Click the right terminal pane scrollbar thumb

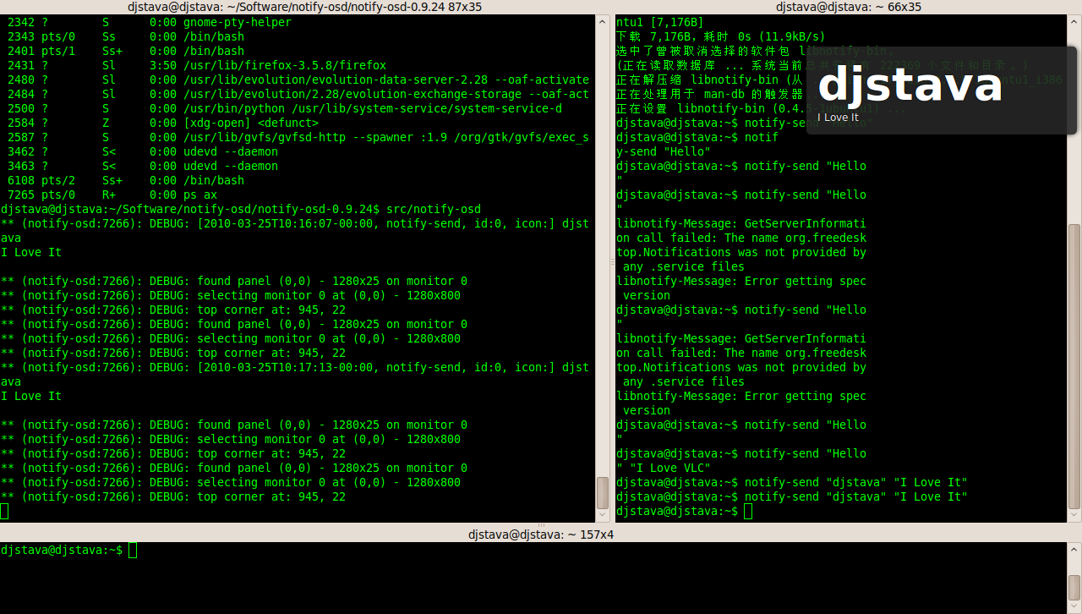pos(1074,365)
